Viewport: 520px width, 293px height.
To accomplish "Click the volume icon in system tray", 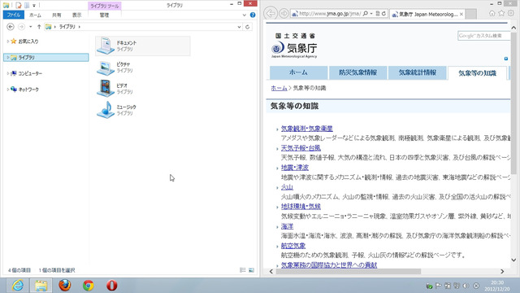I will point(466,286).
